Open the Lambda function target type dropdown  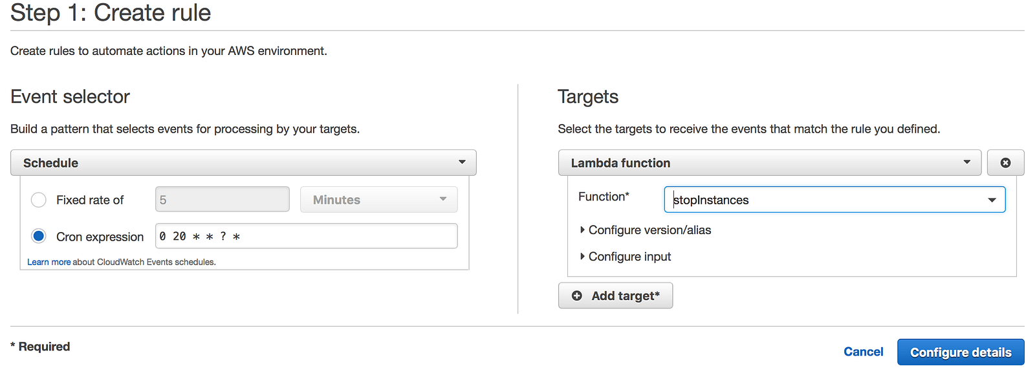[769, 163]
